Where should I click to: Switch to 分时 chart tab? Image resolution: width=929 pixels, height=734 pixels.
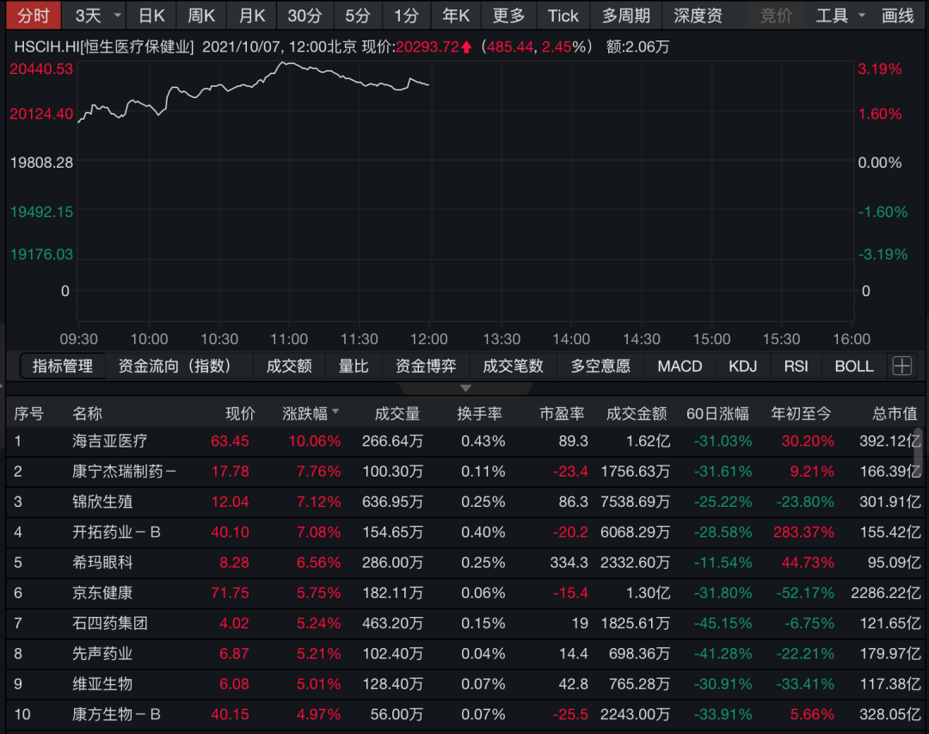pyautogui.click(x=34, y=15)
